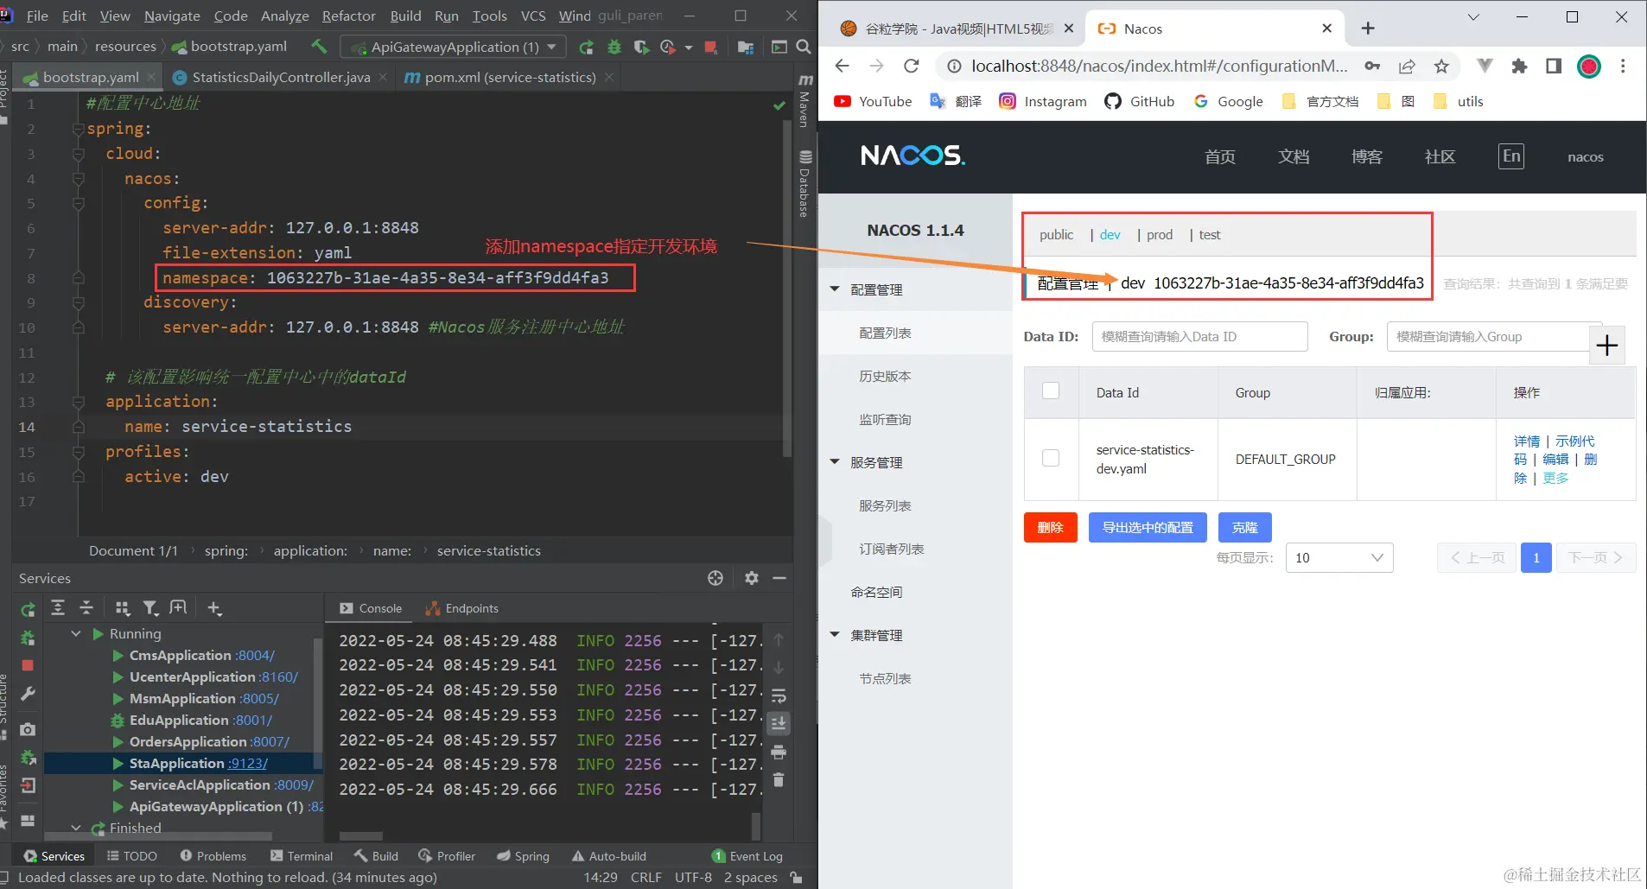
Task: Click Expand All icon in Services toolbar
Action: tap(58, 608)
